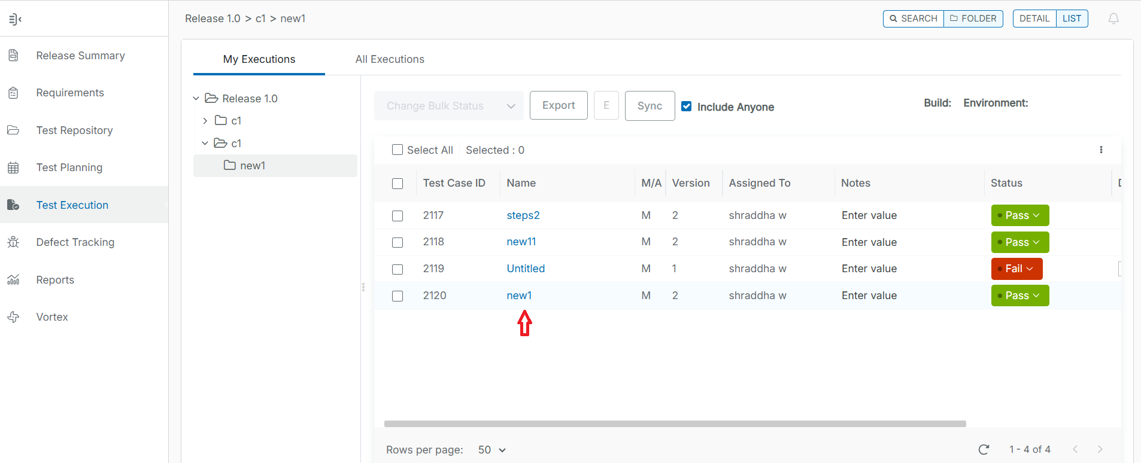Open the three-dot grid options menu

(x=1101, y=150)
